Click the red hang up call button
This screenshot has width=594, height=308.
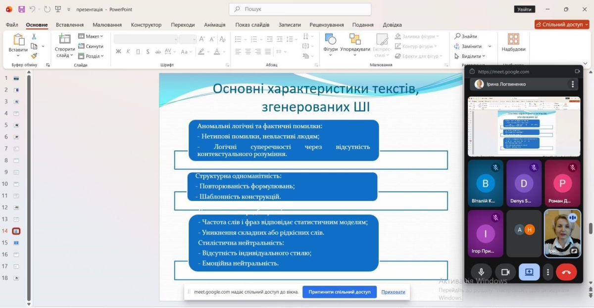[566, 272]
